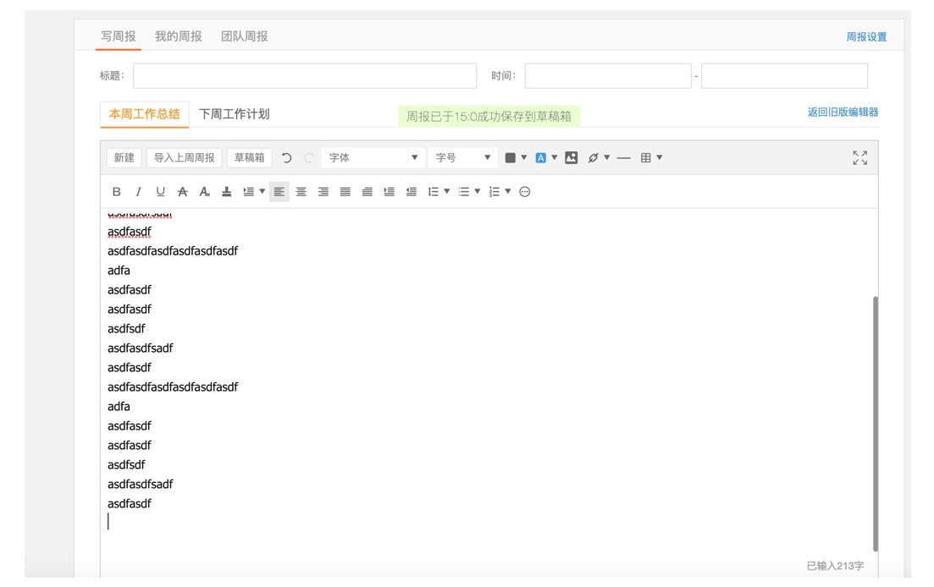Click the 新建 button
The width and height of the screenshot is (934, 587).
point(124,157)
